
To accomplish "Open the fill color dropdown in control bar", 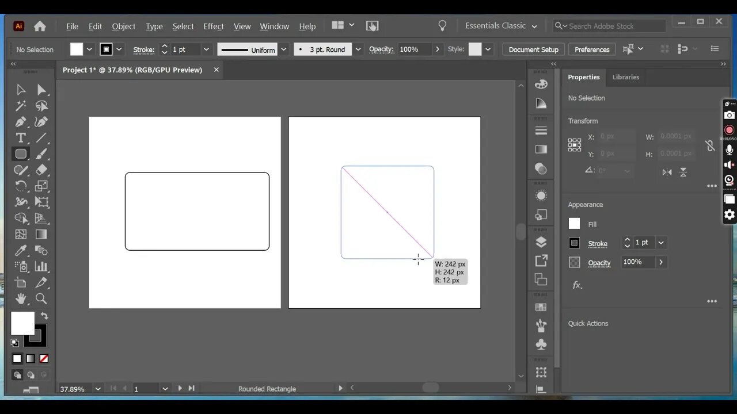I will coord(89,49).
